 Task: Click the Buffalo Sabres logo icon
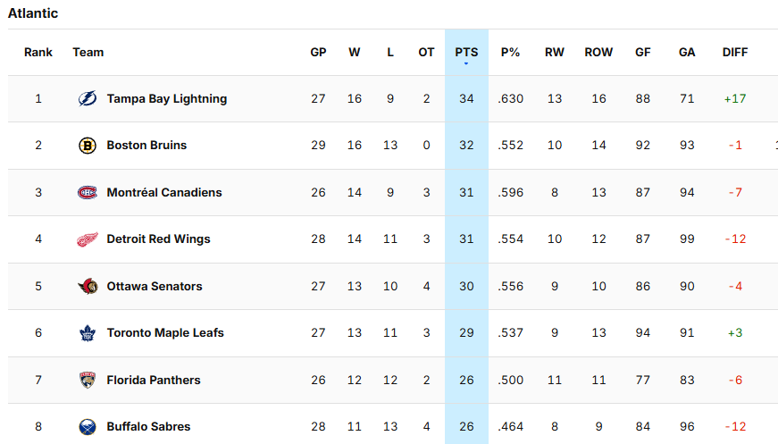(x=88, y=427)
